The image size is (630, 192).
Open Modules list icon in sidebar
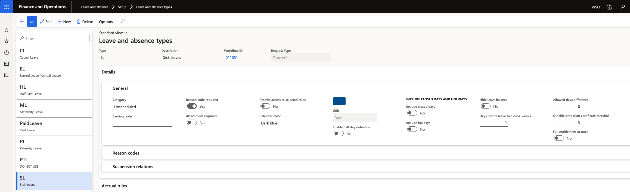coord(7,75)
